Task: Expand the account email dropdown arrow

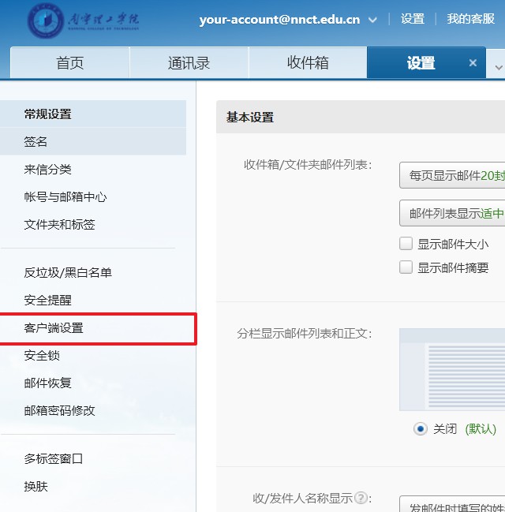Action: [x=372, y=20]
